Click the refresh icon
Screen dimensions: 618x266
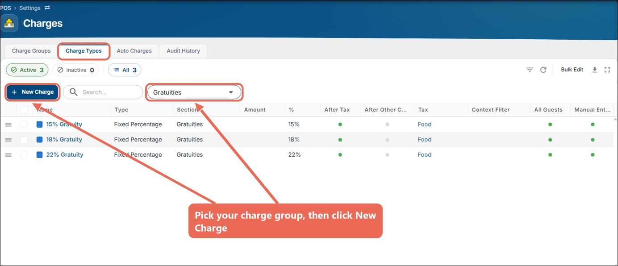click(543, 70)
